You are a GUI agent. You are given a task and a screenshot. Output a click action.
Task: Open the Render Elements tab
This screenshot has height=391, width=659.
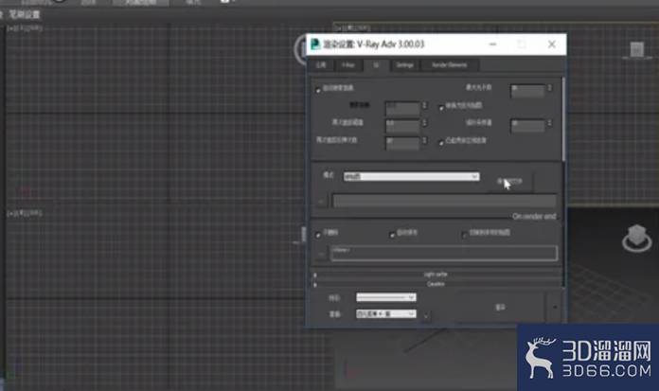pos(450,64)
